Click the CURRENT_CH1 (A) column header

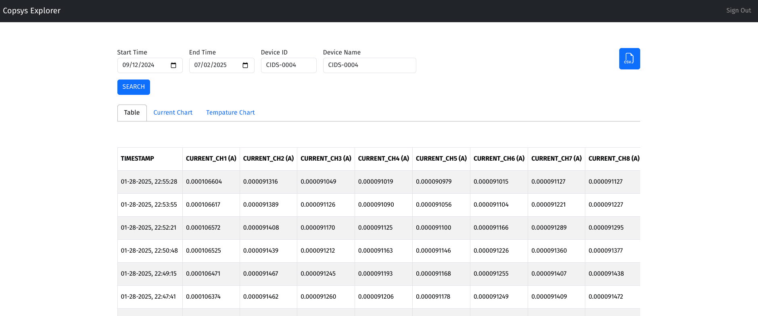(211, 159)
